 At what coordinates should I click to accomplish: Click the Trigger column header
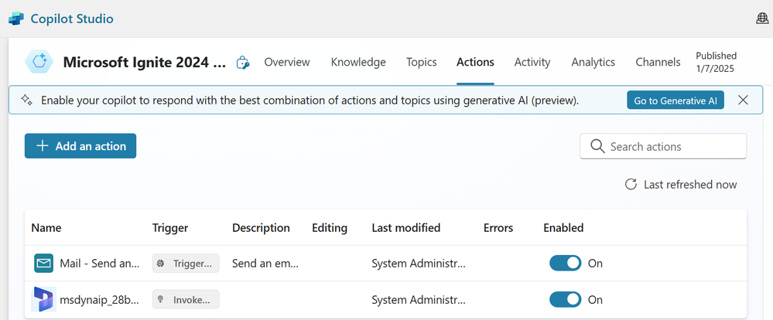[x=170, y=228]
